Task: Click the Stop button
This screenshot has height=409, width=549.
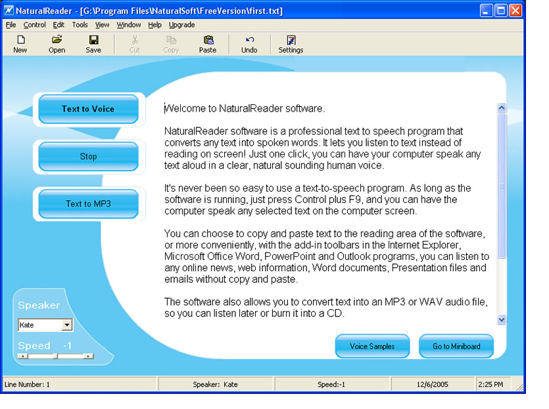Action: click(x=88, y=157)
